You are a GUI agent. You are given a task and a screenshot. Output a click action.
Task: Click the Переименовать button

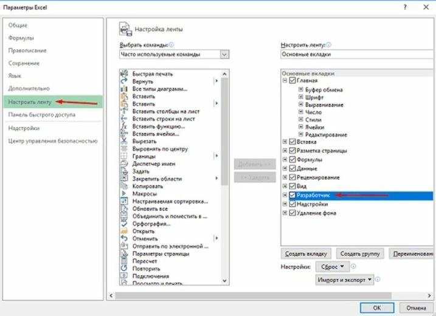point(412,254)
